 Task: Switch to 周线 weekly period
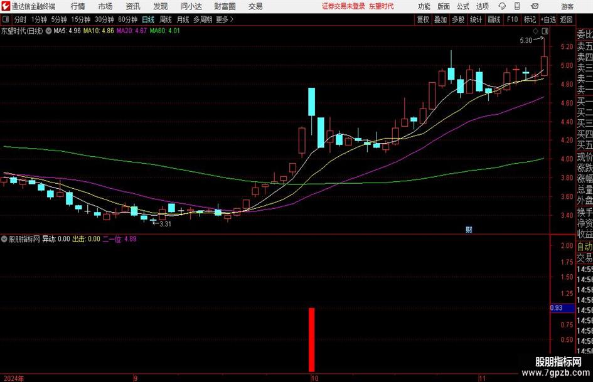pyautogui.click(x=165, y=19)
